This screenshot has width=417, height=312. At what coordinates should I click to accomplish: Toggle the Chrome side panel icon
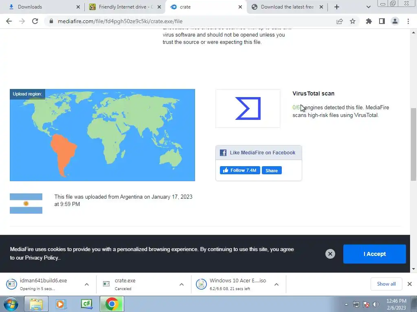[382, 21]
